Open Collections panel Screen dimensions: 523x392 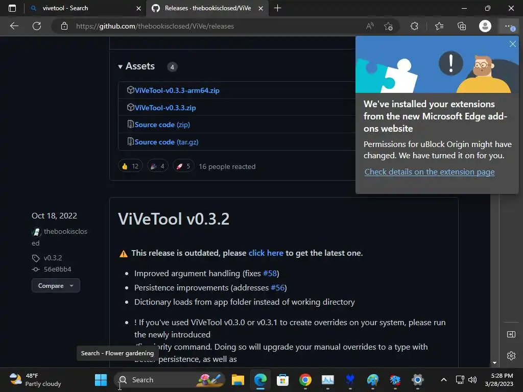(x=462, y=26)
